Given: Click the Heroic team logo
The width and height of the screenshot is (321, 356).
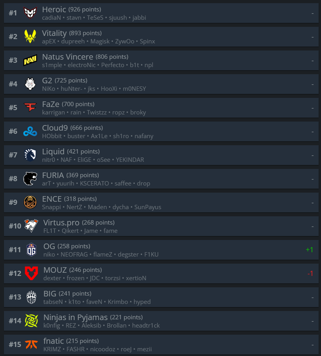Looking at the screenshot, I should point(30,13).
